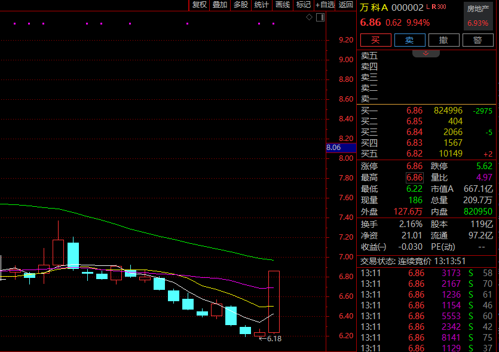
Task: Open the 标记 mark menu
Action: 304,5
